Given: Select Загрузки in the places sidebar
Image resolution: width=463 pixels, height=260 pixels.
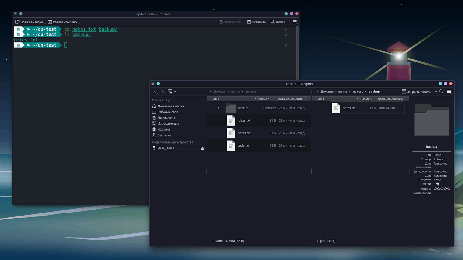Looking at the screenshot, I should tap(164, 135).
